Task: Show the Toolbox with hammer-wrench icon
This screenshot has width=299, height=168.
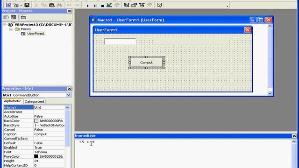Action: pos(149,5)
